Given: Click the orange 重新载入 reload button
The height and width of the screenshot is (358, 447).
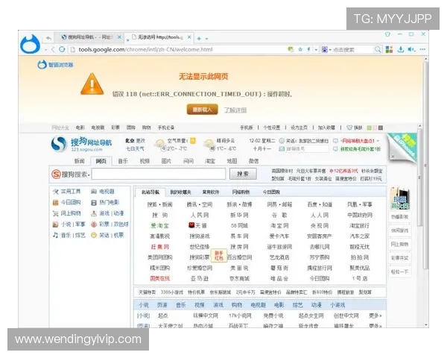Looking at the screenshot, I should pos(203,110).
